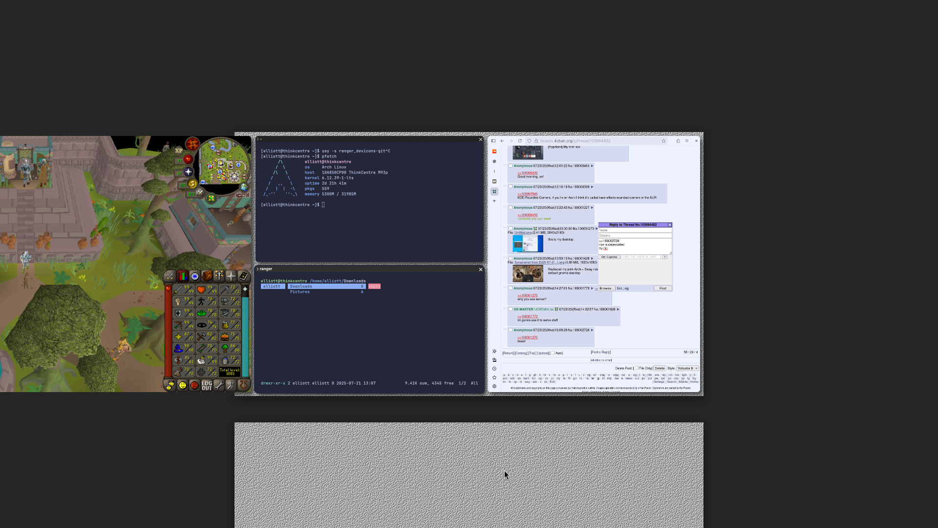This screenshot has width=938, height=528.
Task: Open the history clock icon in sidebar
Action: pyautogui.click(x=494, y=369)
